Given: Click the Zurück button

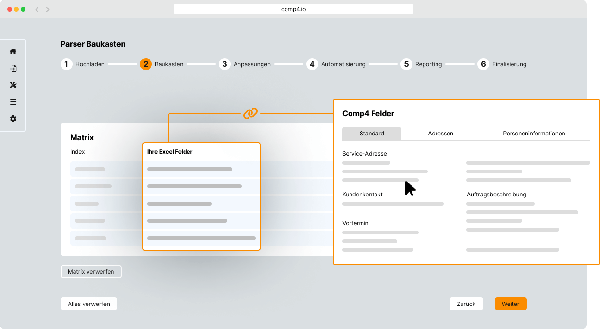Looking at the screenshot, I should click(466, 304).
